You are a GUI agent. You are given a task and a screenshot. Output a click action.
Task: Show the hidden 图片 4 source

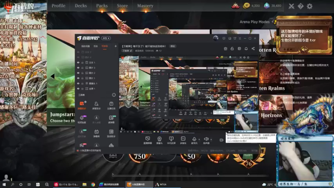pos(78,57)
